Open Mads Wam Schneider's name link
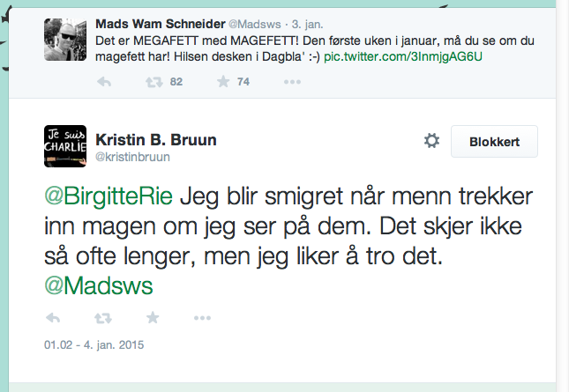Screen dimensions: 569x392 pyautogui.click(x=161, y=24)
